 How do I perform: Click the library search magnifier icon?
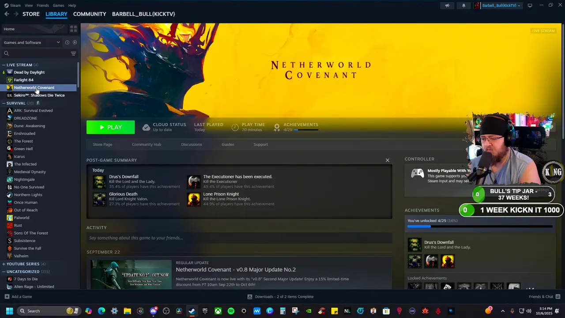pos(7,53)
